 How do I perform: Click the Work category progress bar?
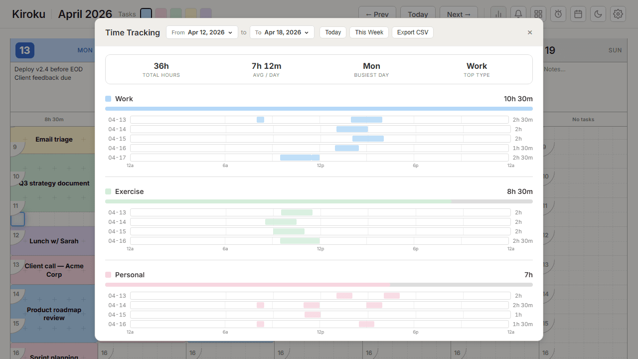click(319, 108)
